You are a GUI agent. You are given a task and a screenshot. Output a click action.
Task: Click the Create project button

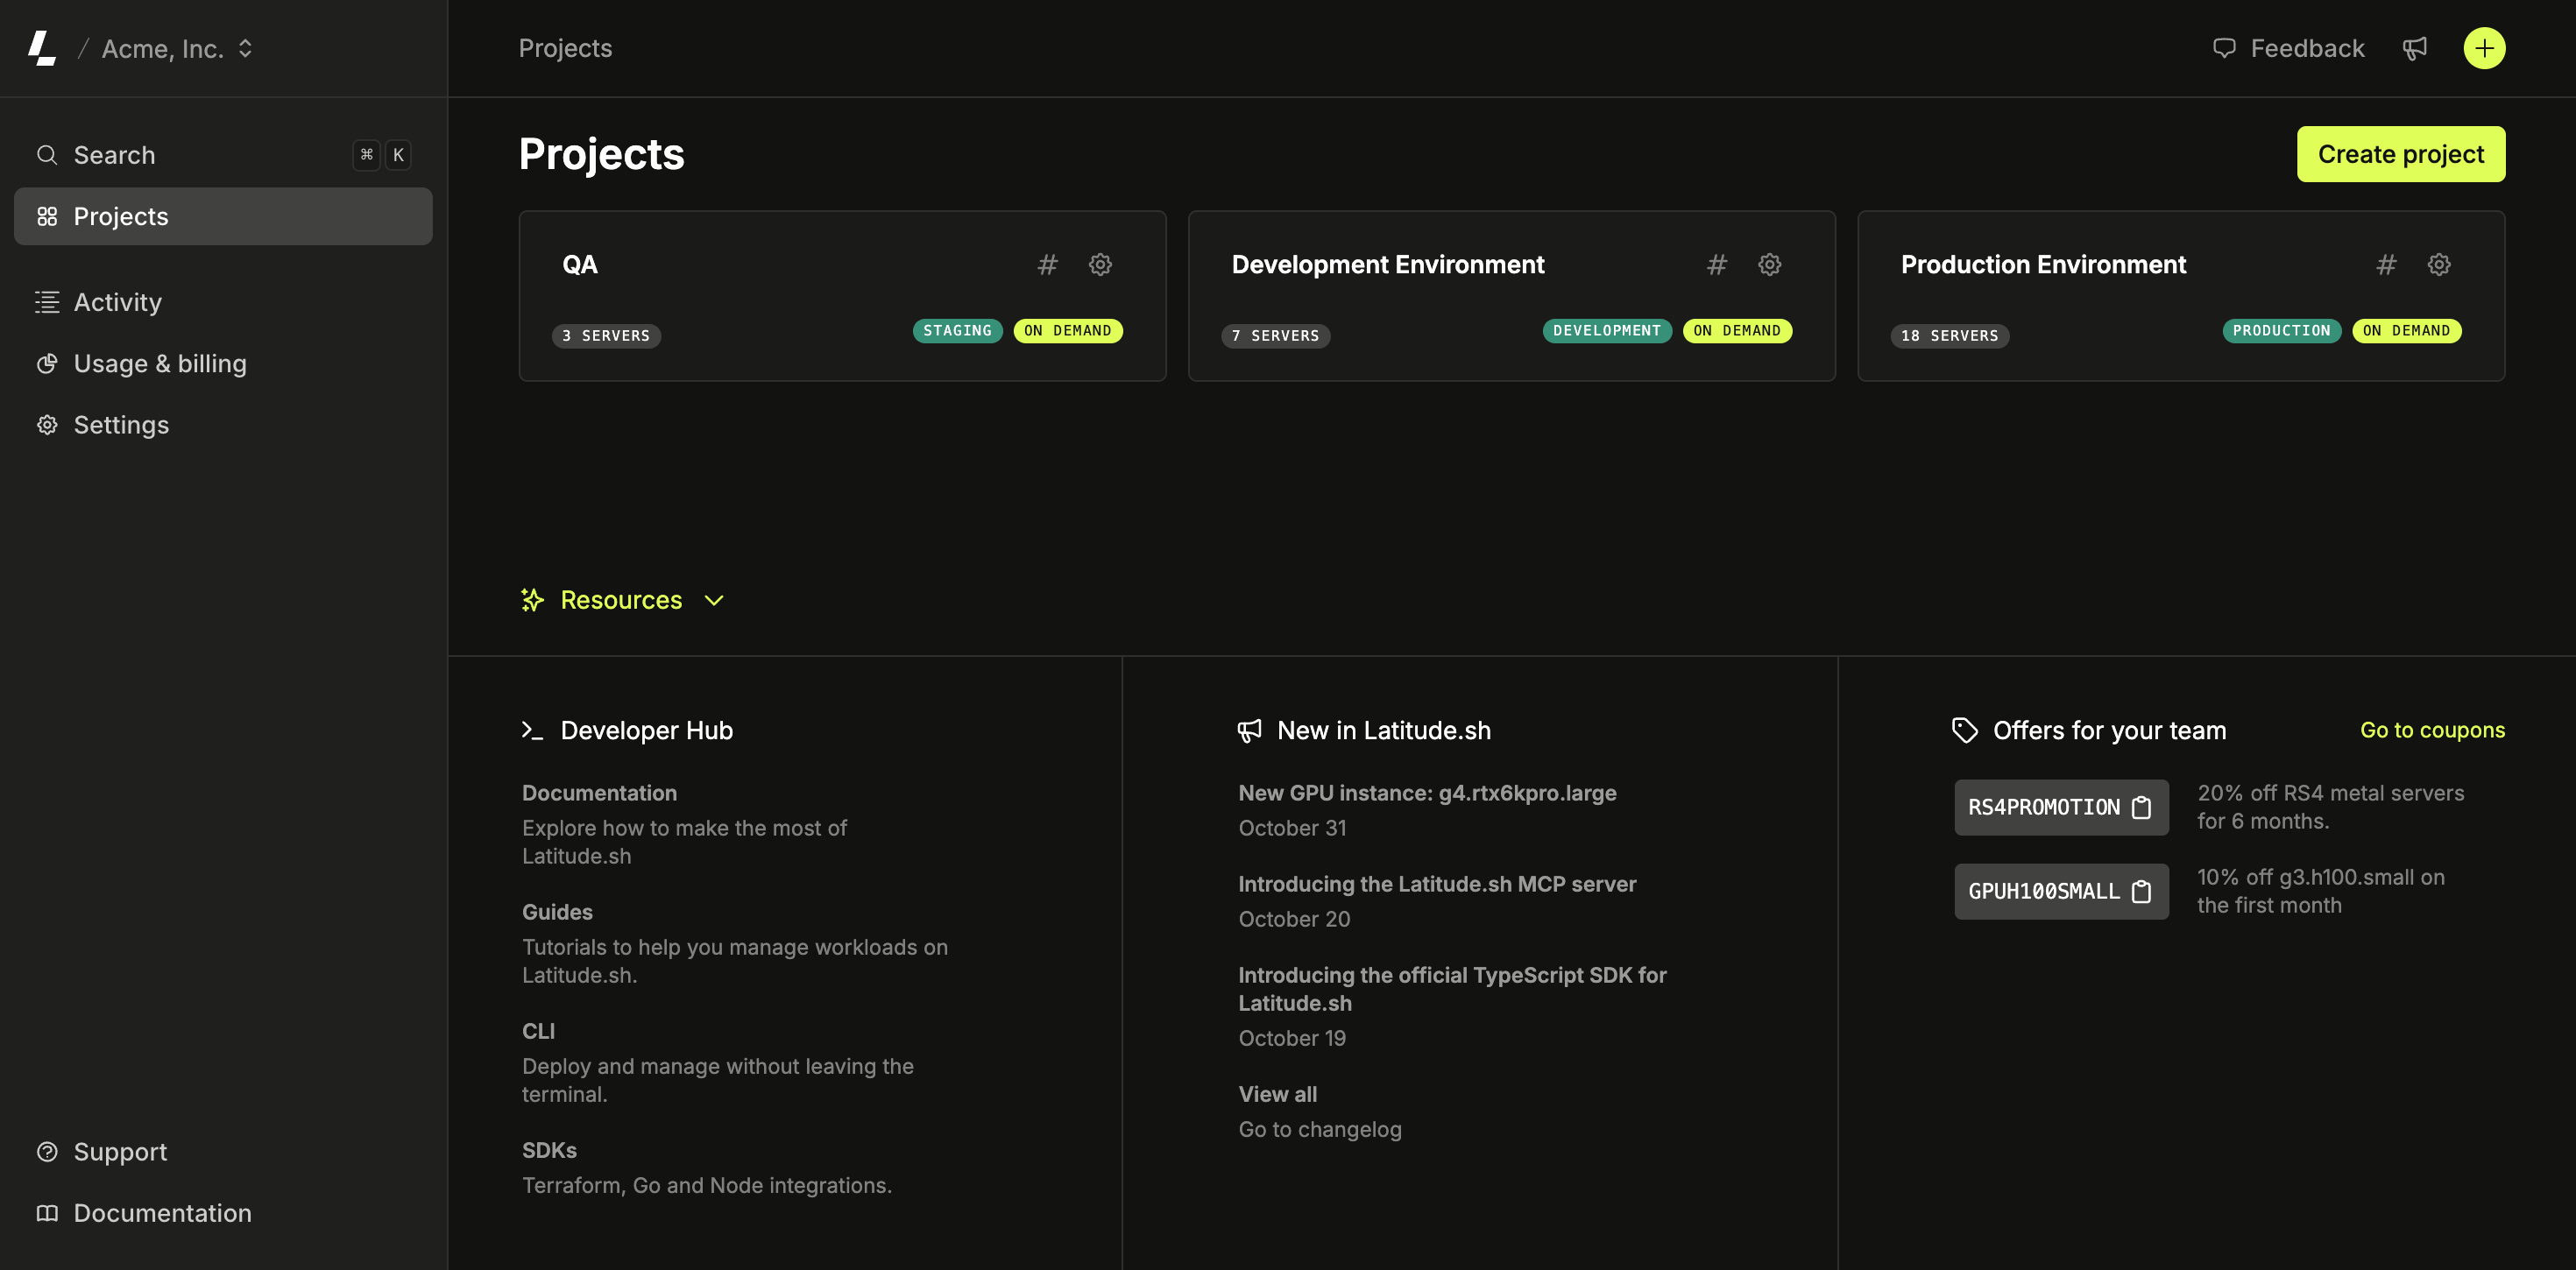click(x=2401, y=154)
